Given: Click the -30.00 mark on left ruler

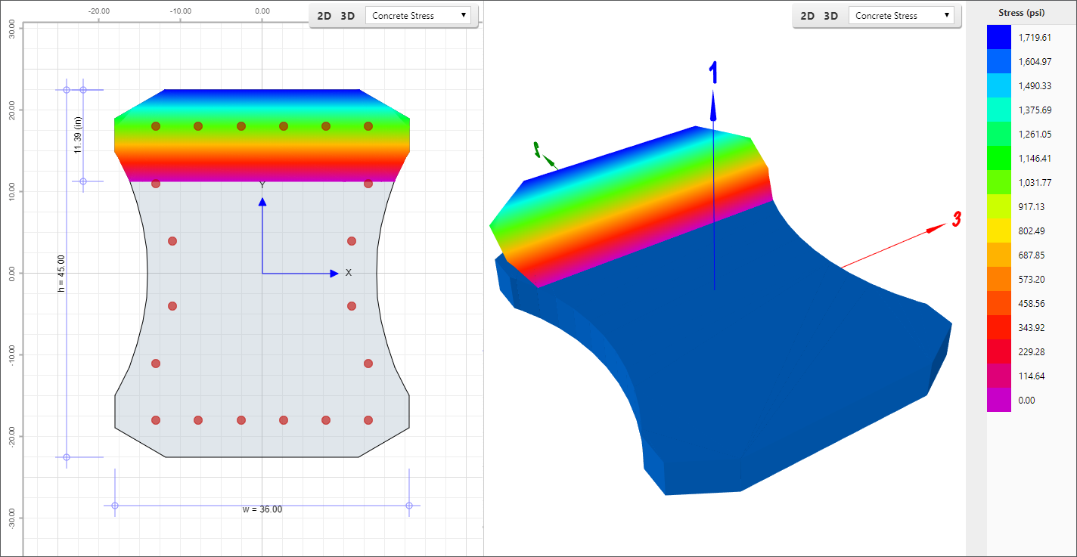Looking at the screenshot, I should 11,518.
